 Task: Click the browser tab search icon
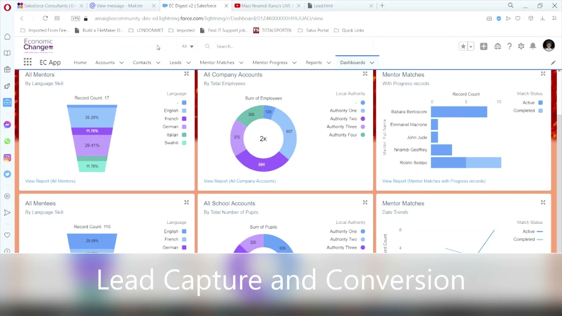(511, 6)
